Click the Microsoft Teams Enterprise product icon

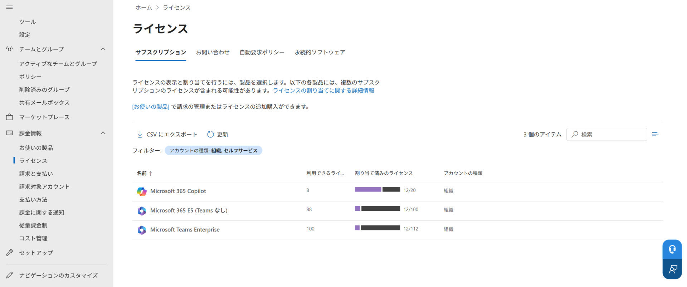pyautogui.click(x=142, y=230)
